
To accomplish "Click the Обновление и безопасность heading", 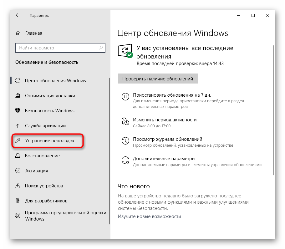I will click(x=47, y=62).
